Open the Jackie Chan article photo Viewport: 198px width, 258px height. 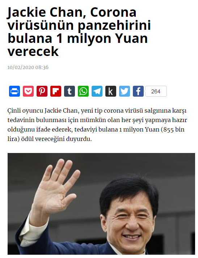pyautogui.click(x=101, y=204)
